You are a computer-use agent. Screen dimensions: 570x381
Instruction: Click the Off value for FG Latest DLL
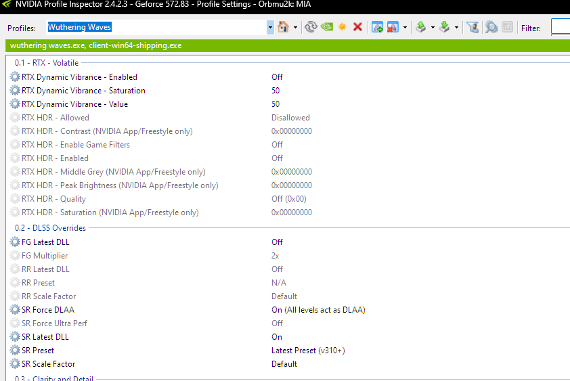click(x=277, y=242)
